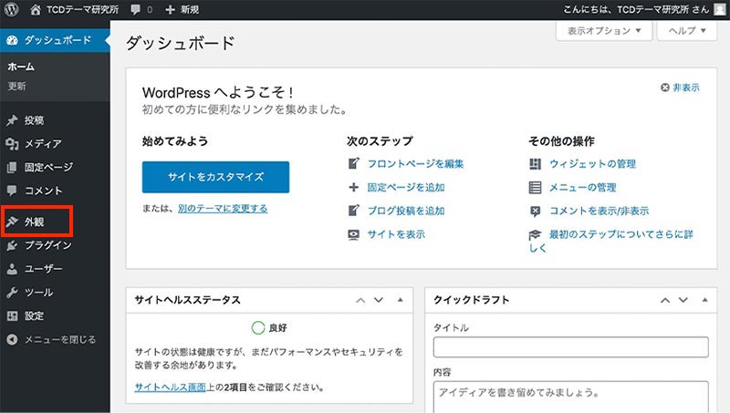Image resolution: width=730 pixels, height=413 pixels.
Task: Focus the タイトル input field
Action: pyautogui.click(x=571, y=347)
